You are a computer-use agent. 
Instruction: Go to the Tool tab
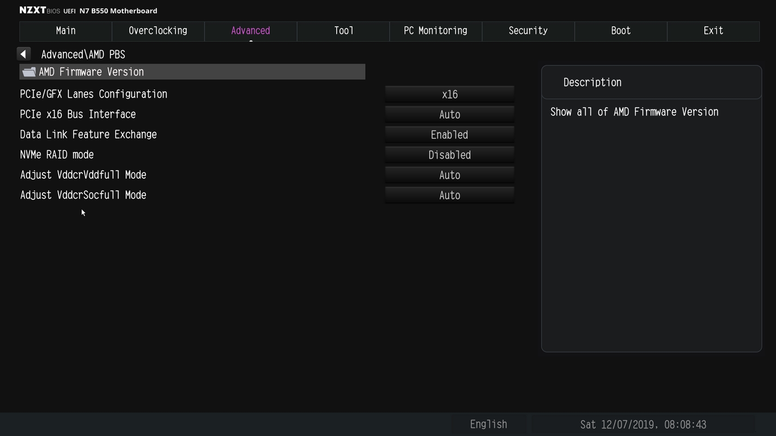point(343,31)
